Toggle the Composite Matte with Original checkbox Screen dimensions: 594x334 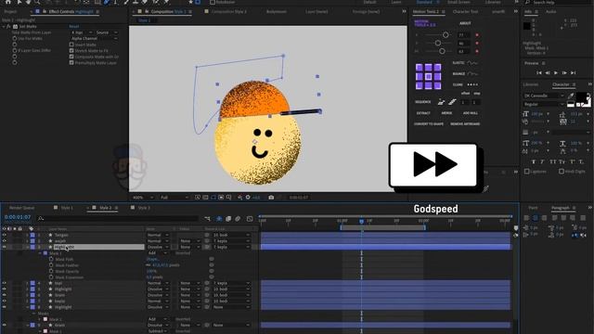[71, 57]
